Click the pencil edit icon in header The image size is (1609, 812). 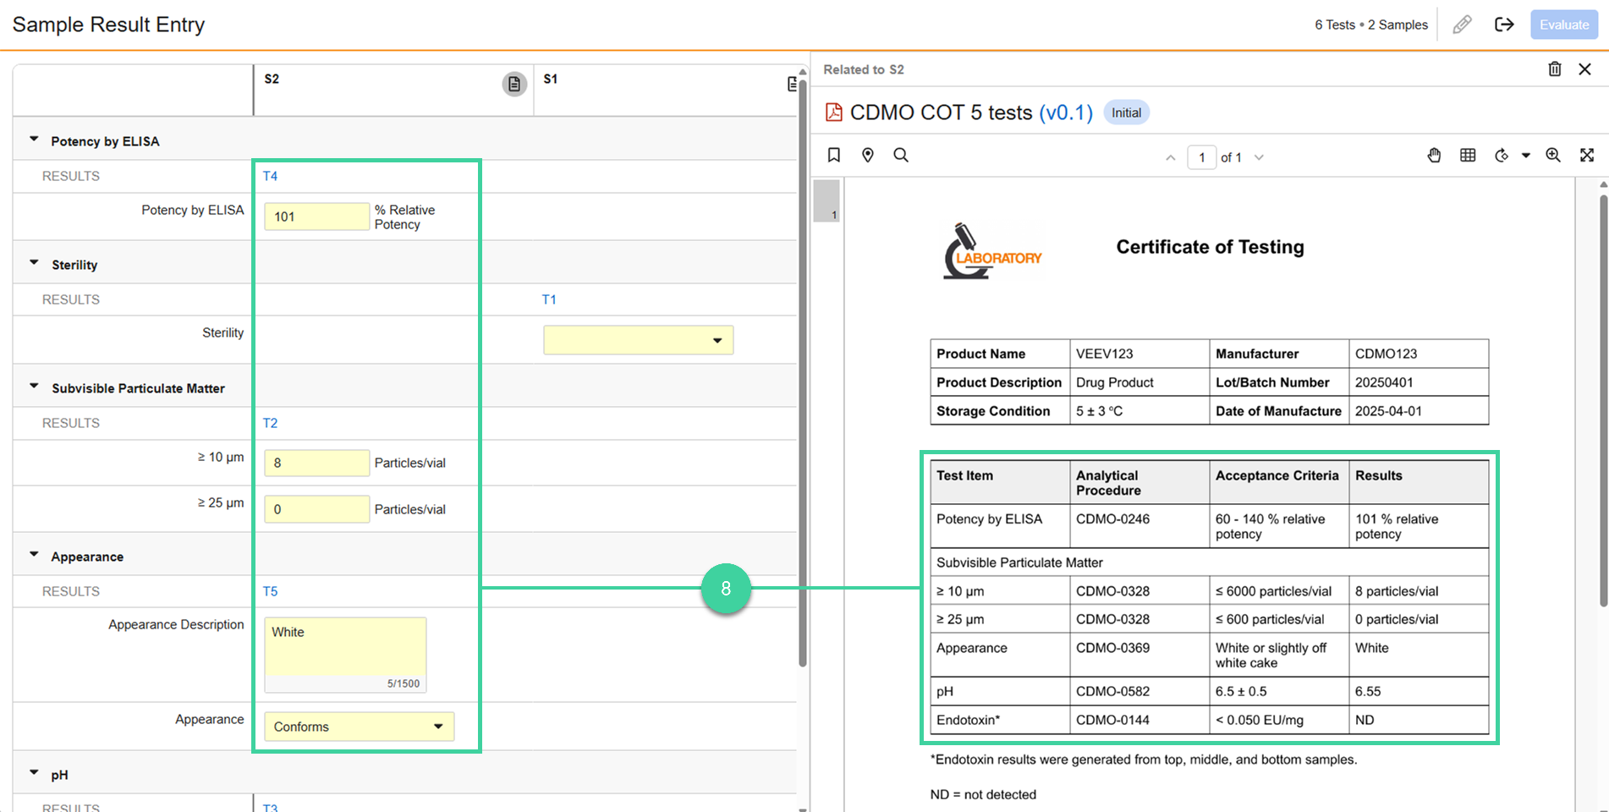(x=1462, y=25)
